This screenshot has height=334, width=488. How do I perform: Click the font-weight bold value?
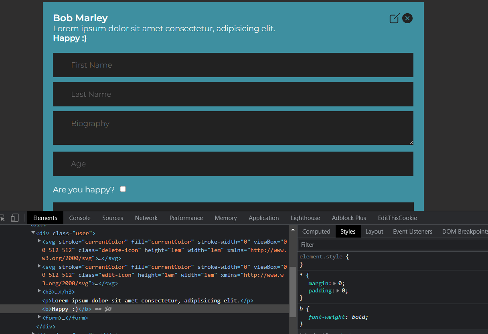[358, 317]
